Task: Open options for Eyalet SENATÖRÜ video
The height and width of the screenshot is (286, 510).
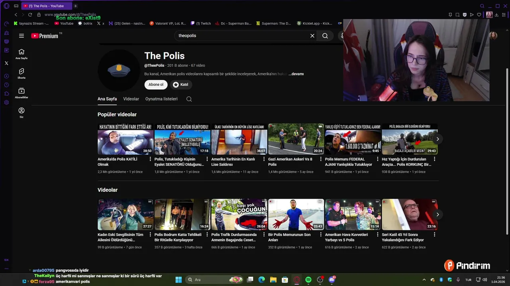Action: coord(207,159)
